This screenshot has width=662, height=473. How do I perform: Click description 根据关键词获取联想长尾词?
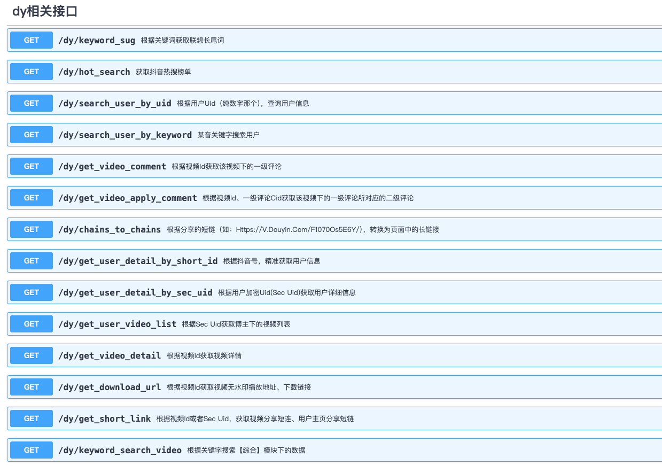coord(182,41)
